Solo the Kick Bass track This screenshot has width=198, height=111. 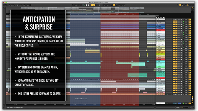[x=179, y=23]
